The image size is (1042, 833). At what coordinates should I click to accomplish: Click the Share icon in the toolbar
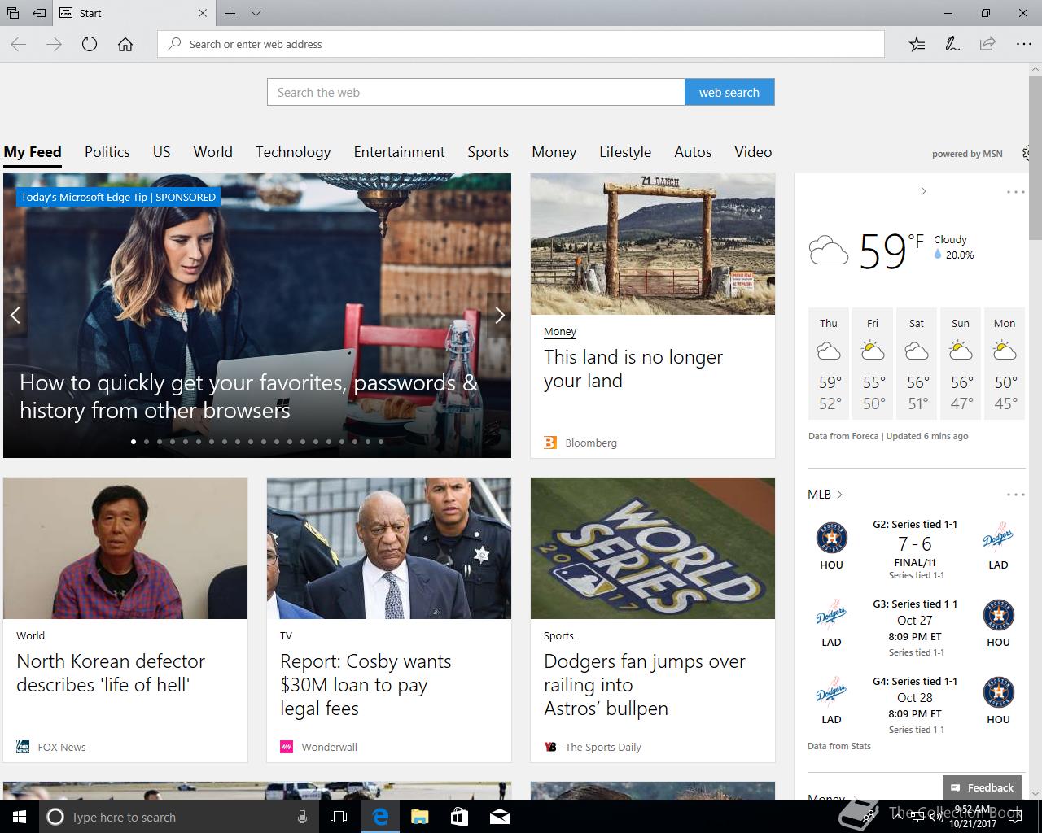(x=987, y=44)
